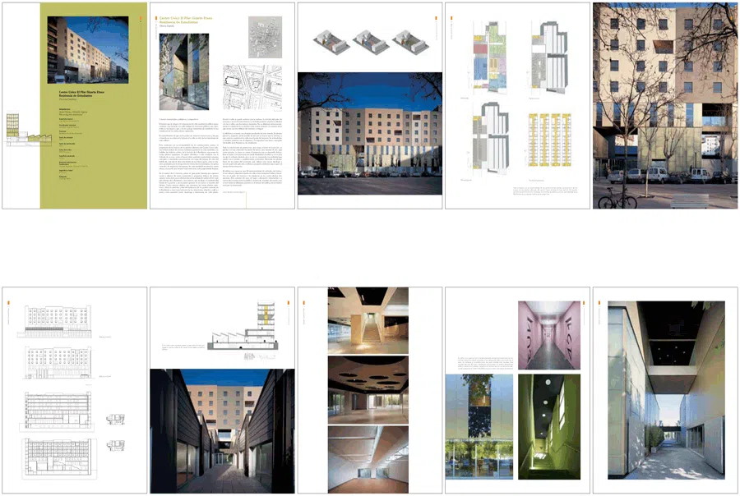Screen dimensions: 740x496
Task: View the full-page facade photo with the bicycle
Action: coord(665,106)
